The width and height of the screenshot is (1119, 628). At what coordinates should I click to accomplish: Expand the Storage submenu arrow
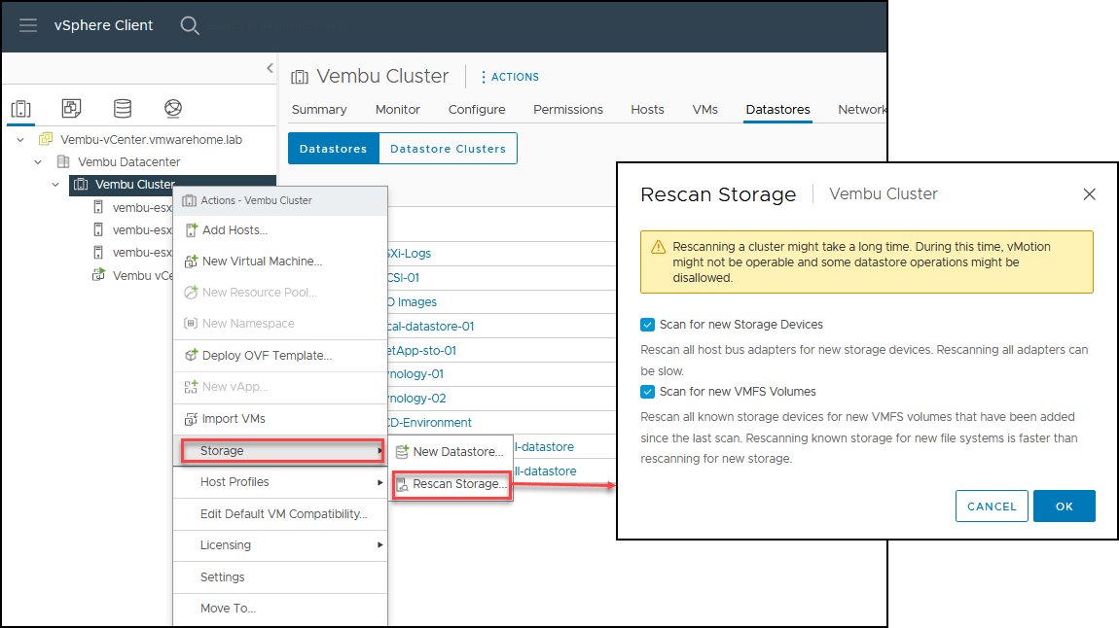tap(379, 450)
